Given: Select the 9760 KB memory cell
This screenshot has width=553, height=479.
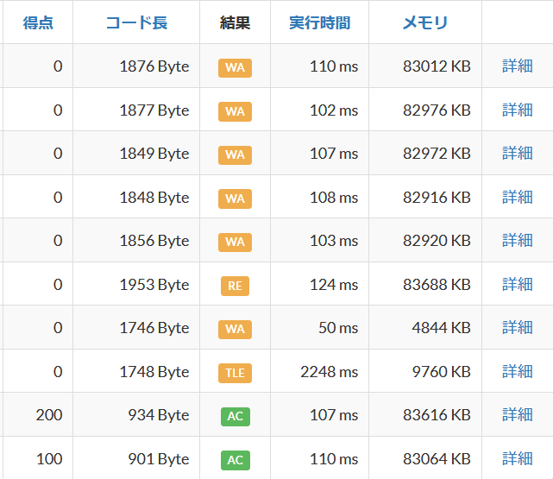Looking at the screenshot, I should point(425,371).
